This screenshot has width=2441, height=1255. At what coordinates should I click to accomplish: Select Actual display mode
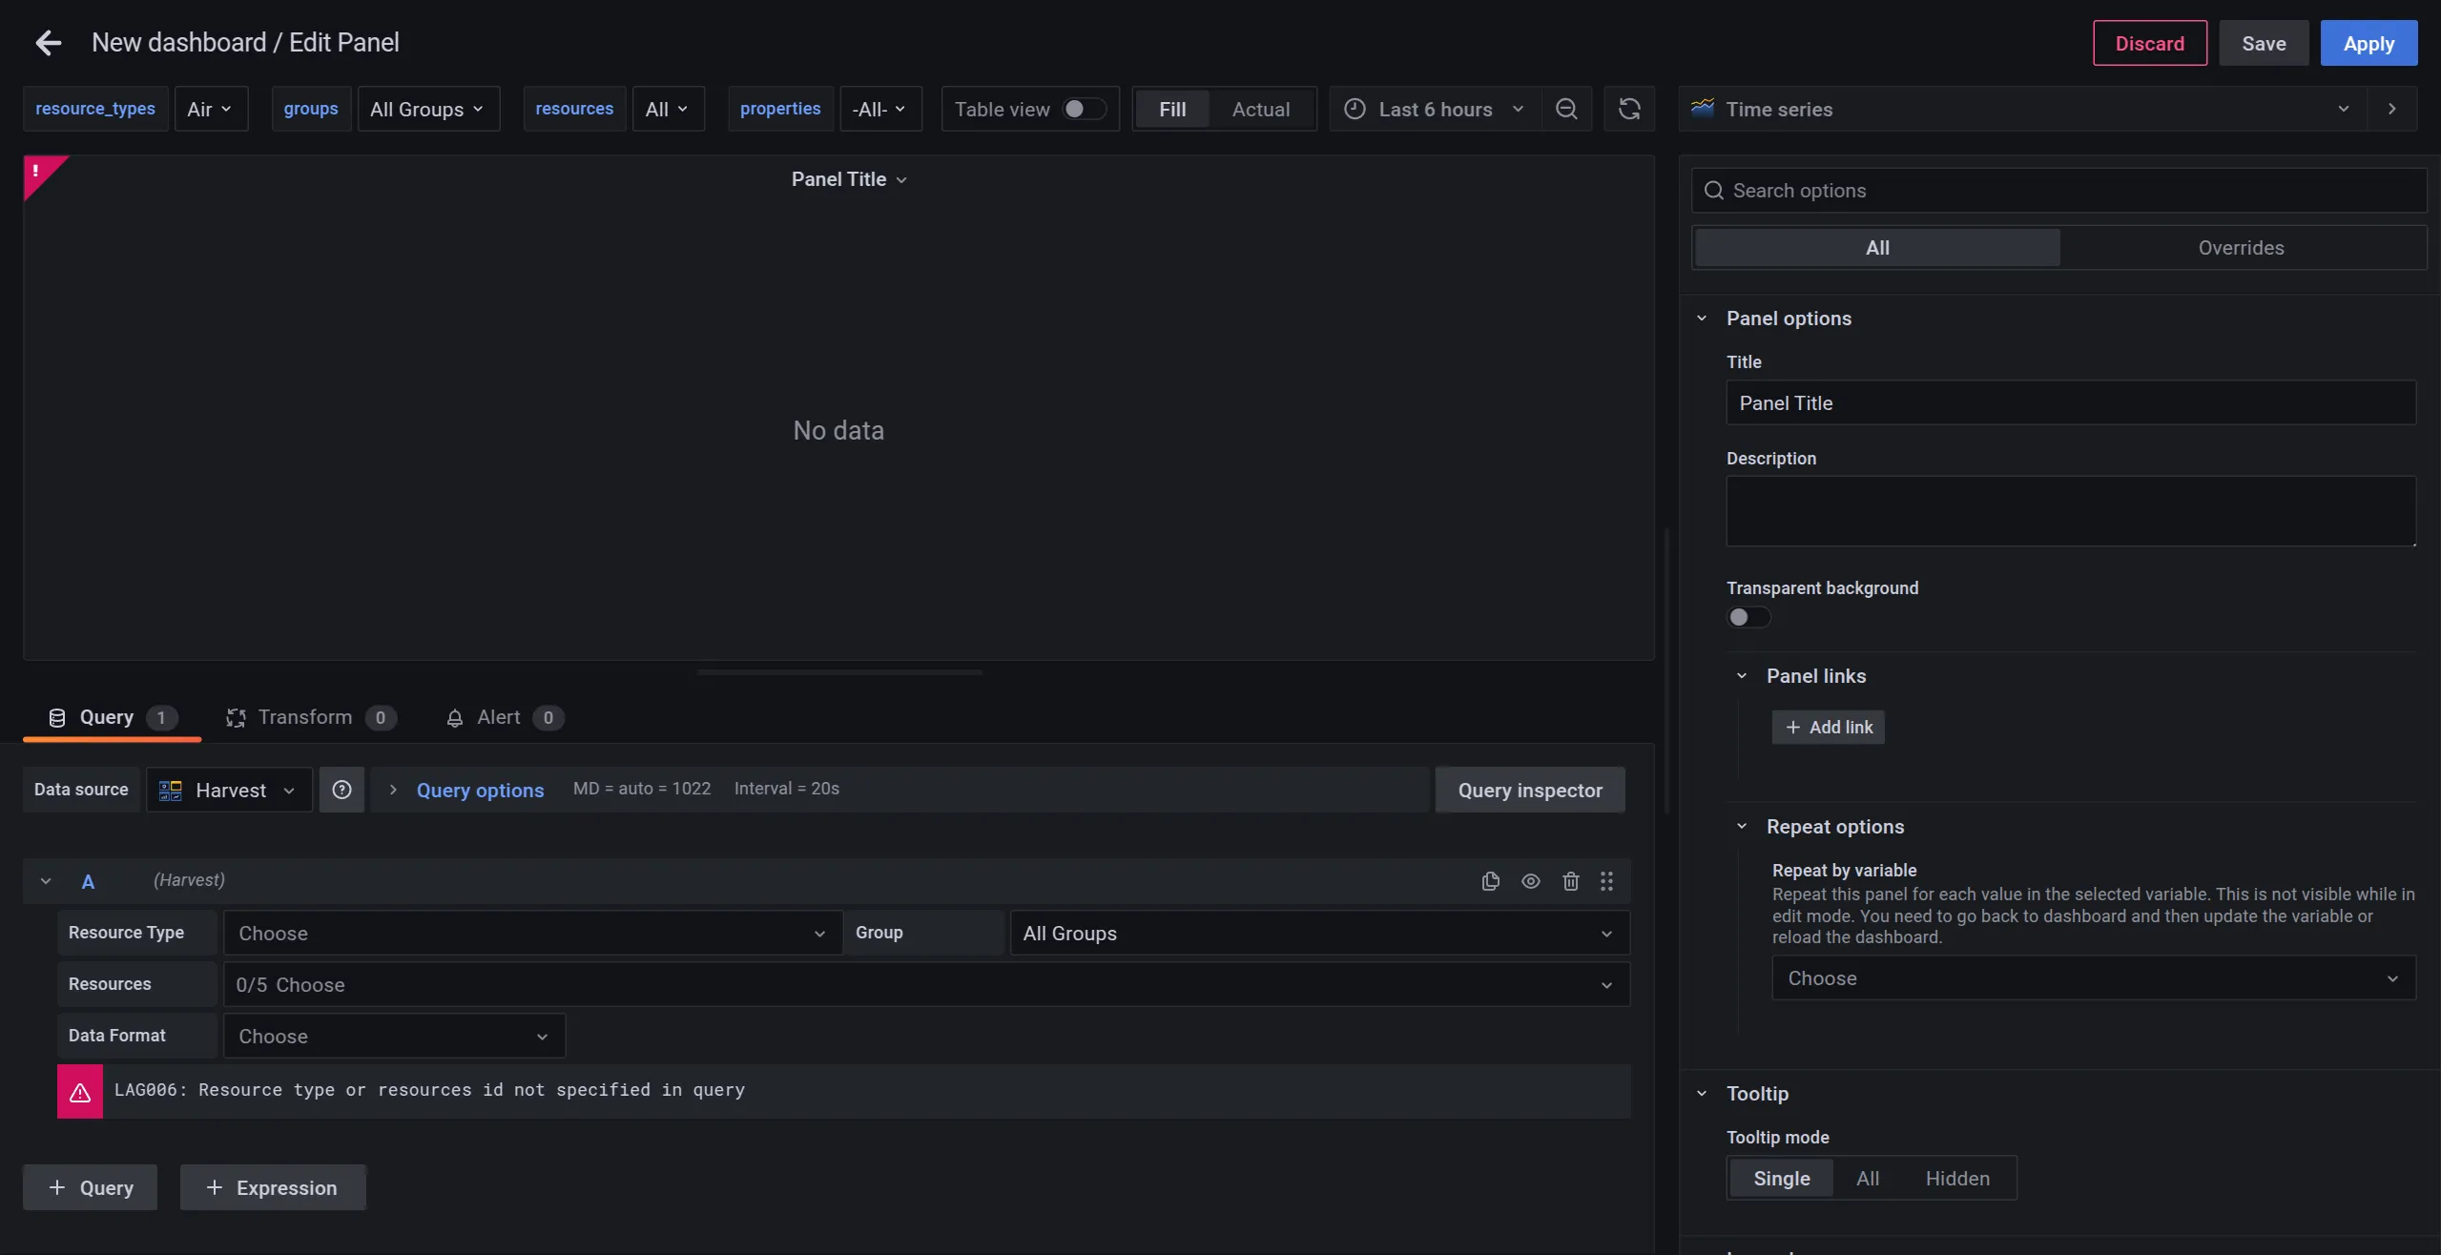click(1261, 109)
